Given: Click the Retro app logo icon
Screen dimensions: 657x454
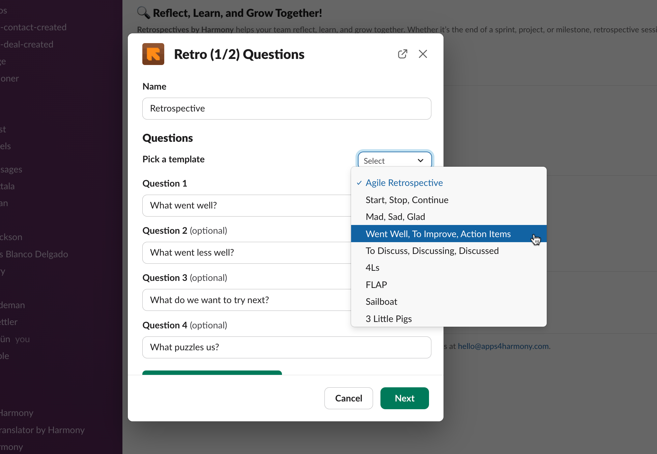Looking at the screenshot, I should point(153,54).
